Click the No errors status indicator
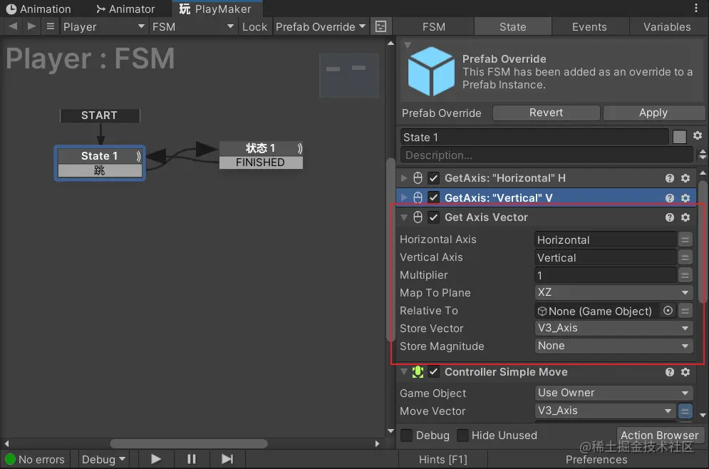The image size is (709, 469). pyautogui.click(x=35, y=460)
